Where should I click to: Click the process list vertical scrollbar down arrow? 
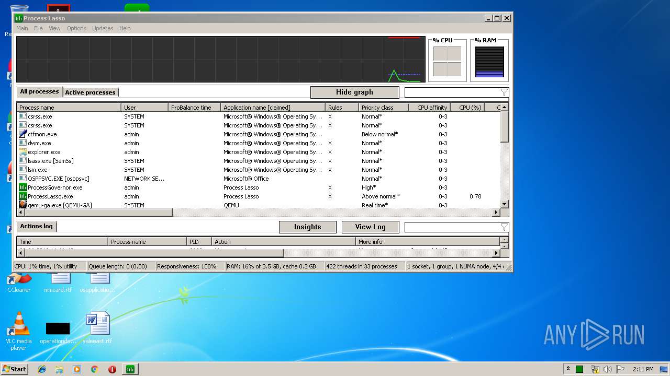tap(505, 204)
